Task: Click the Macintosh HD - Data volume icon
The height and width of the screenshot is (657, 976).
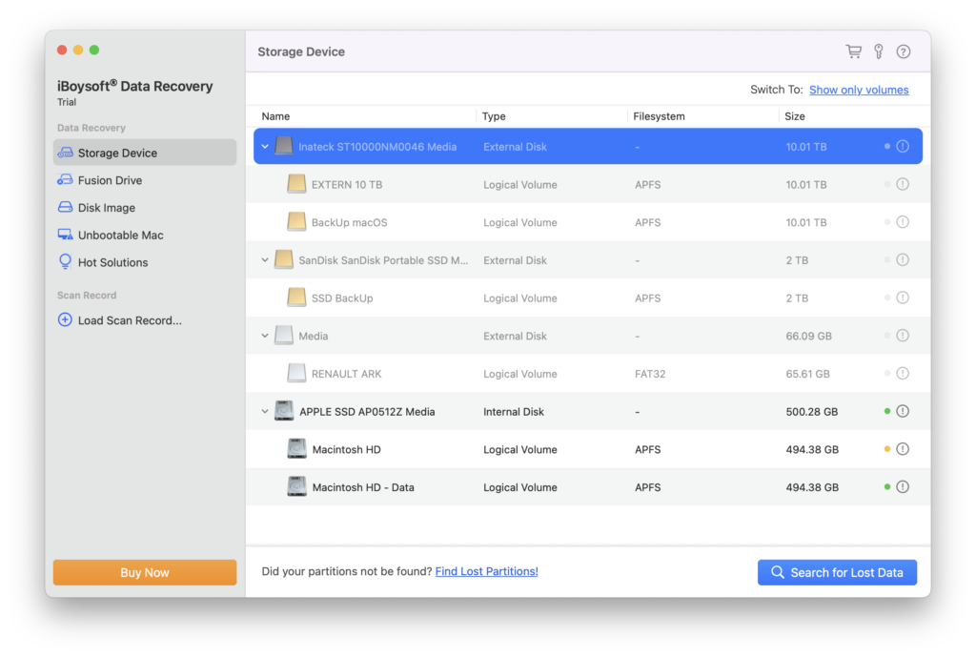Action: tap(297, 486)
